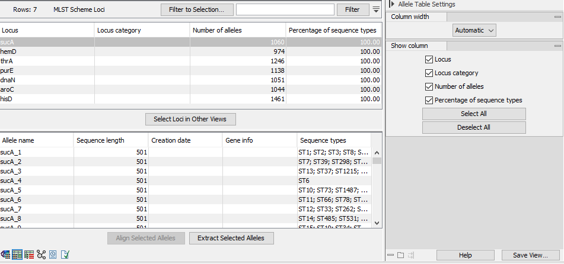This screenshot has width=564, height=264.
Task: Open the first view icon in bottom toolbar
Action: point(6,255)
